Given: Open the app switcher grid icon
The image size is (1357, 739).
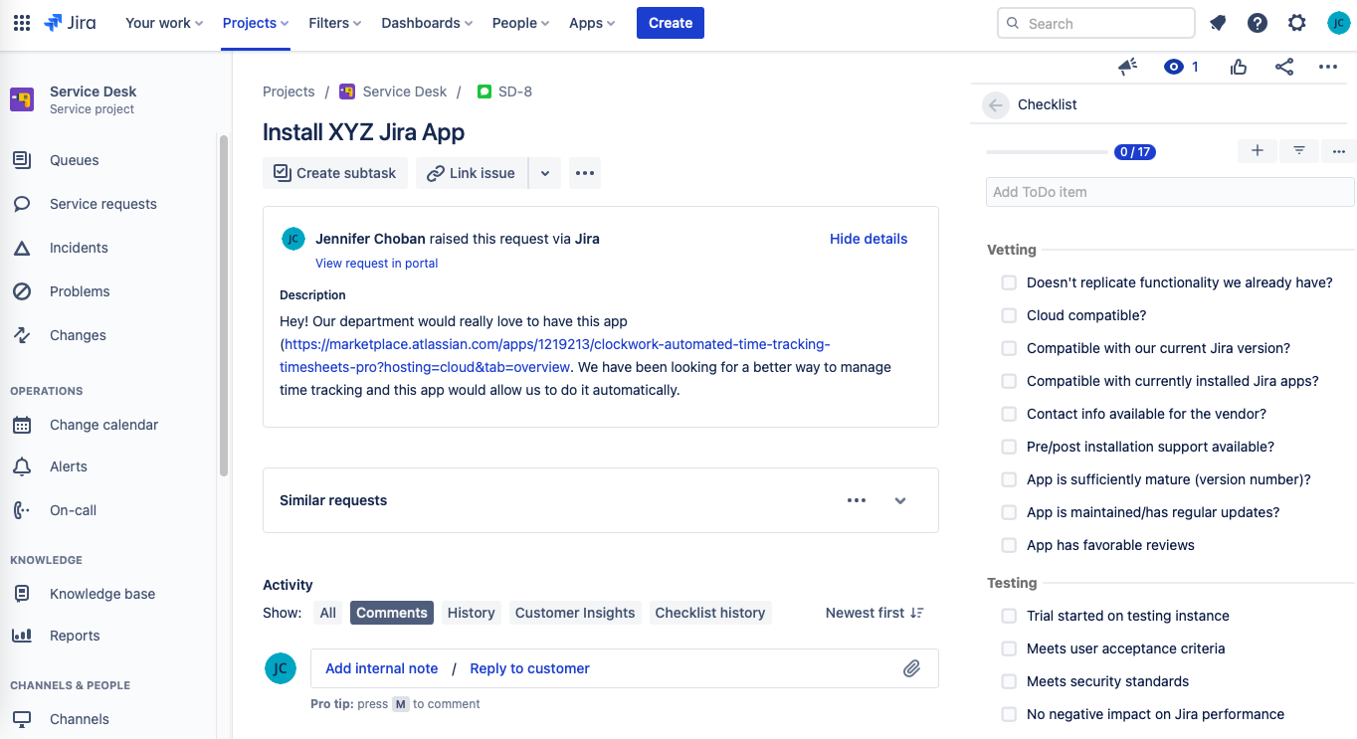Looking at the screenshot, I should (22, 23).
